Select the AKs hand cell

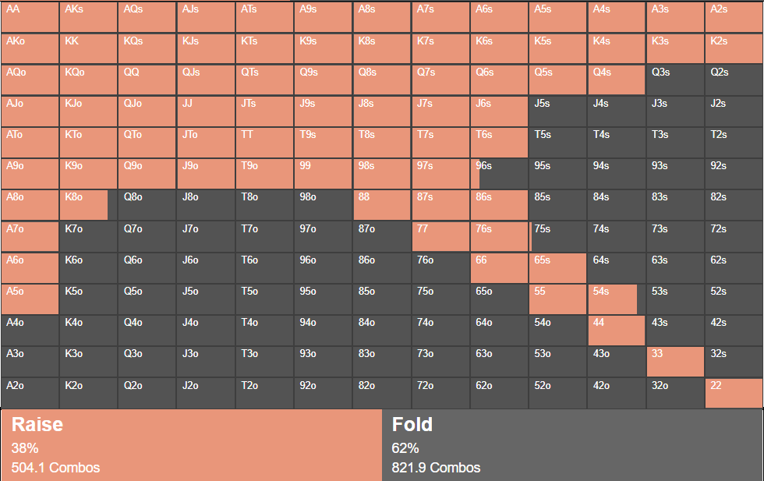88,16
